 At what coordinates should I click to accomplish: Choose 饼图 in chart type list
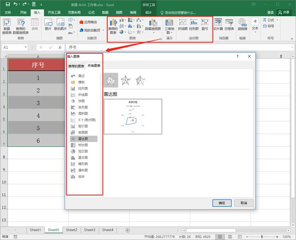coord(81,101)
